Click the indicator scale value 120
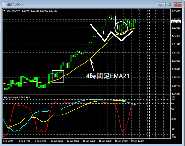 [173, 97]
